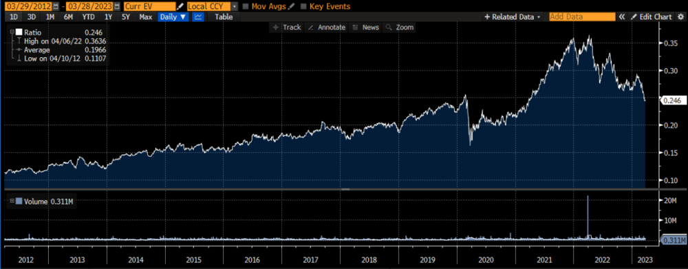Click the double-chevron collapse icon
This screenshot has height=269, width=688.
622,17
